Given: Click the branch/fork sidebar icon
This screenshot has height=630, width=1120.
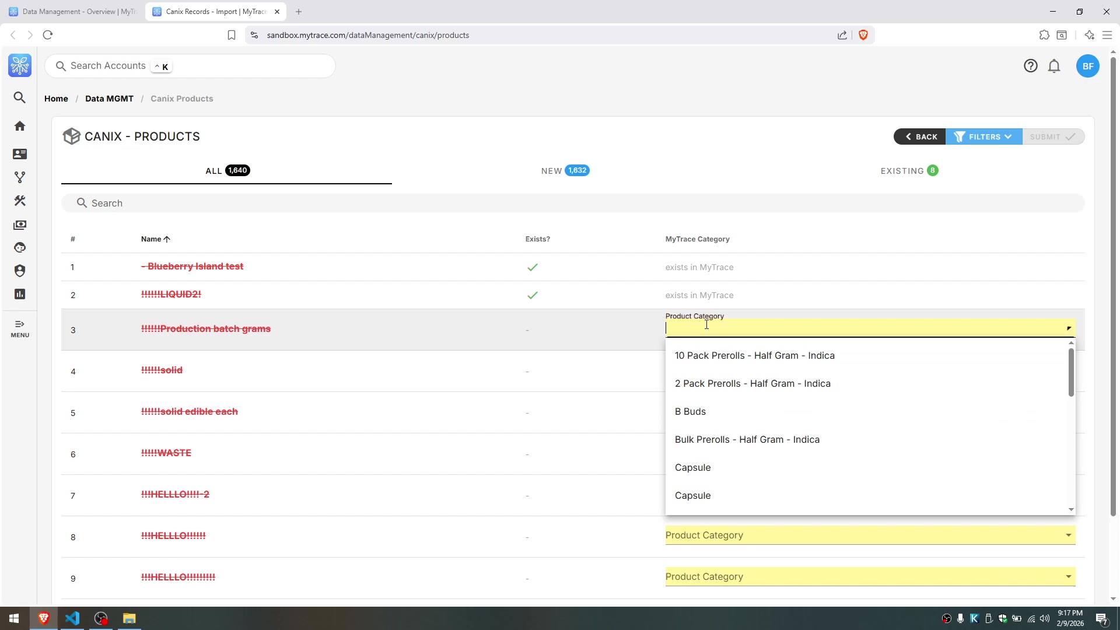Looking at the screenshot, I should (x=20, y=177).
